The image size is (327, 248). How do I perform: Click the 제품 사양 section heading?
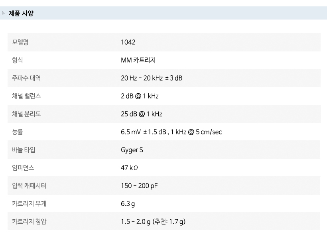pyautogui.click(x=21, y=14)
